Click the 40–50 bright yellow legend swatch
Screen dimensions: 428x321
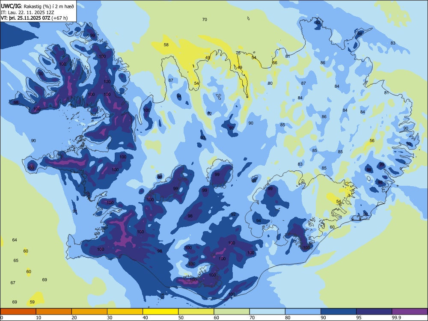pyautogui.click(x=160, y=312)
